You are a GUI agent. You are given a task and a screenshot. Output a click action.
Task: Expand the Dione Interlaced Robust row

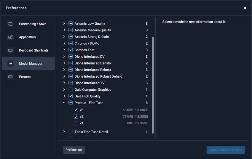(64, 70)
